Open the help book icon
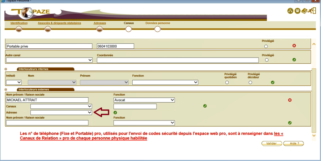Viewport: 321px width, 161px height. point(305,11)
